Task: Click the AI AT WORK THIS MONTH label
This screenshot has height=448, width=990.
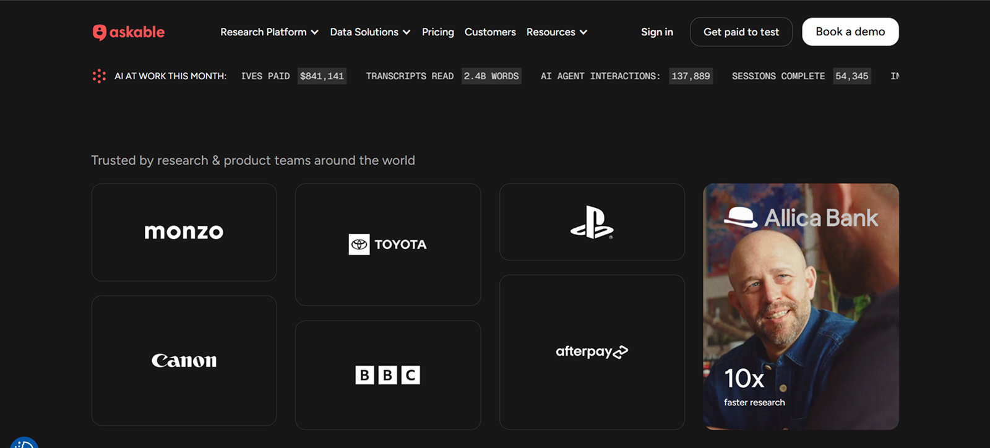Action: tap(170, 76)
